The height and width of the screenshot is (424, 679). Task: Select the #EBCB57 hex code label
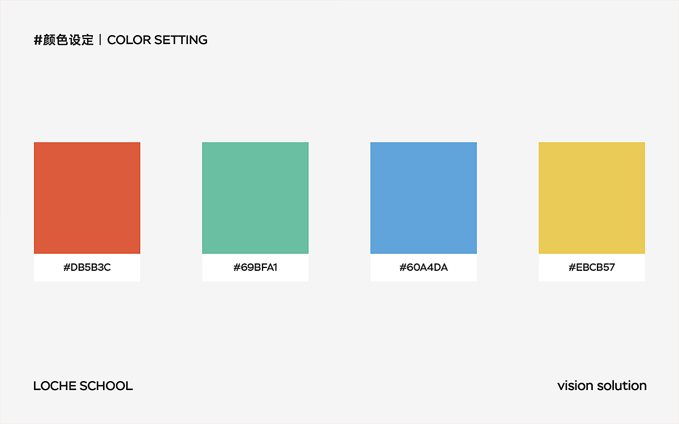(x=592, y=267)
